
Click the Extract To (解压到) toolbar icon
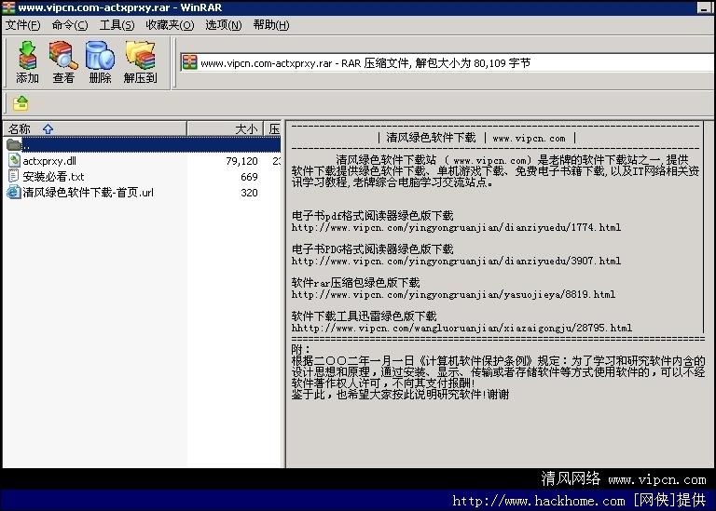140,62
